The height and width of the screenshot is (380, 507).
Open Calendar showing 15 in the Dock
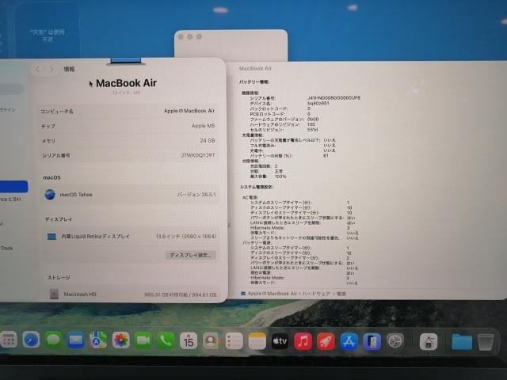(x=189, y=341)
